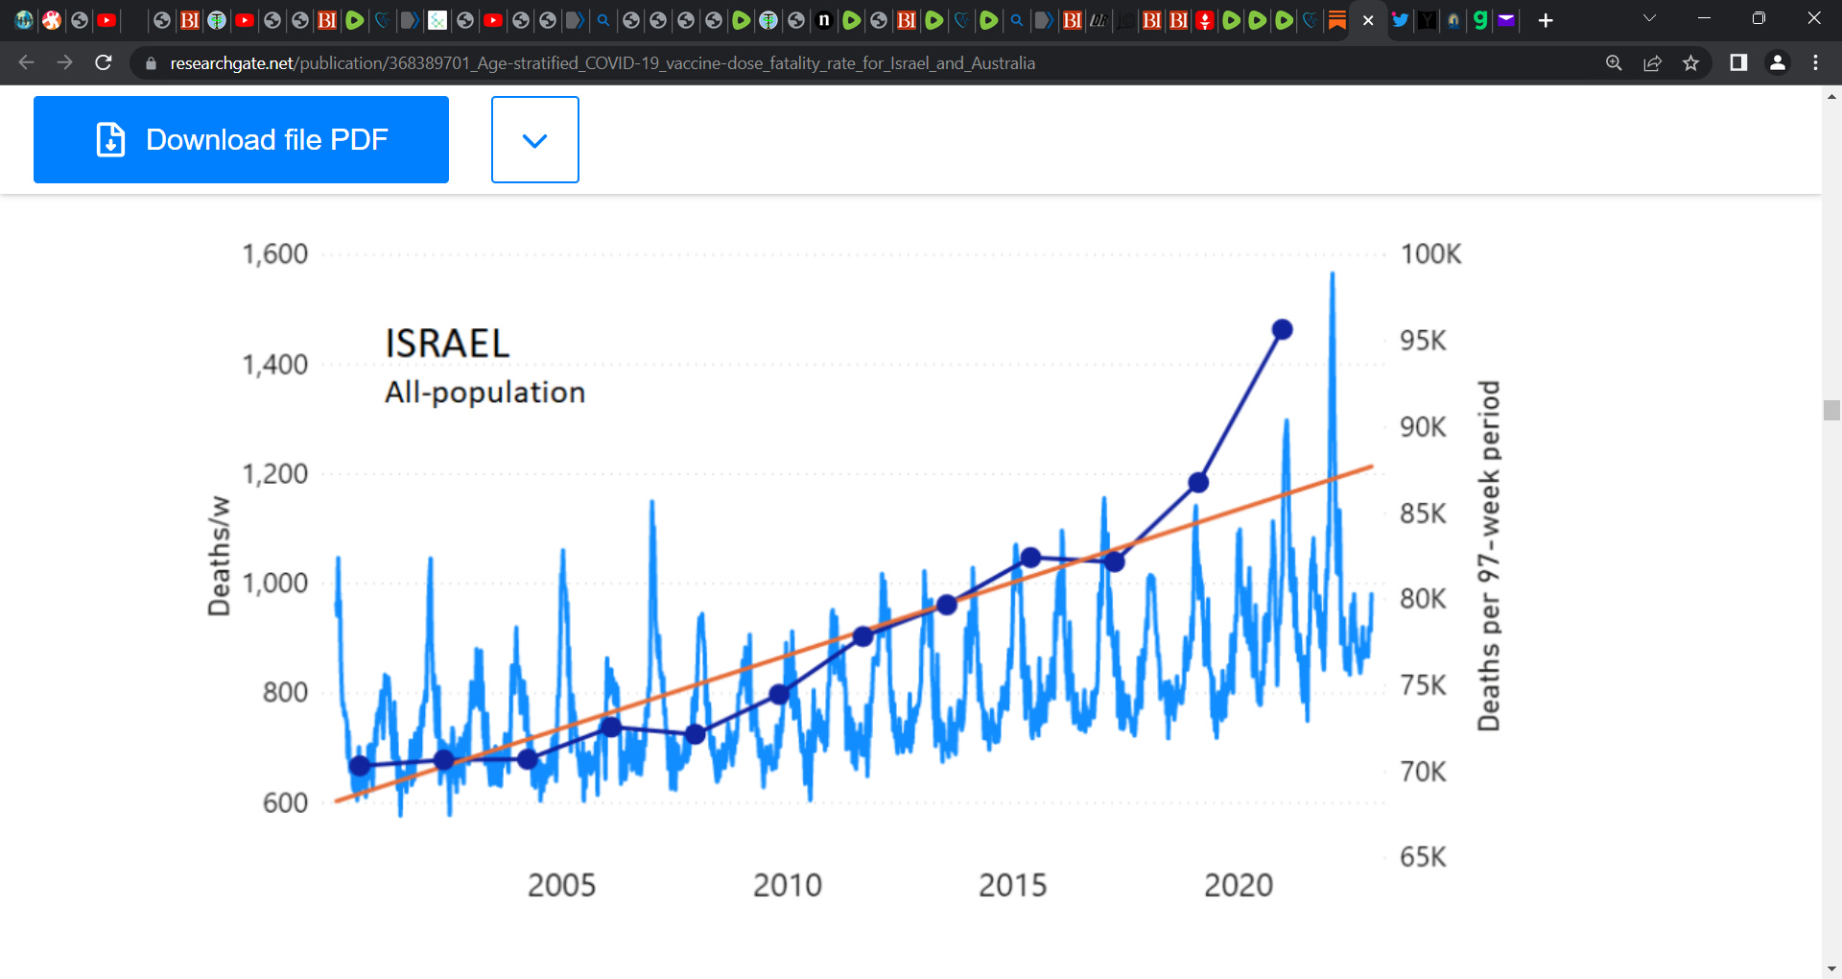1842x979 pixels.
Task: Bookmark this page with star icon
Action: coord(1690,62)
